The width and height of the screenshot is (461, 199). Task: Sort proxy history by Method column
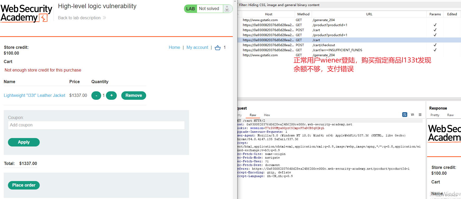point(303,14)
